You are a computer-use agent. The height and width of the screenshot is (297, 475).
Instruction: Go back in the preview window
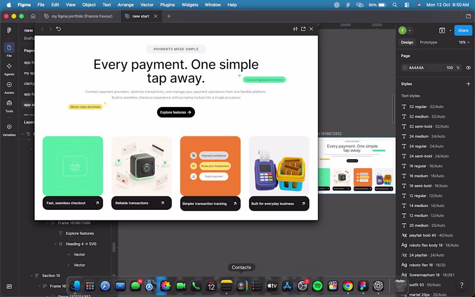point(42,29)
